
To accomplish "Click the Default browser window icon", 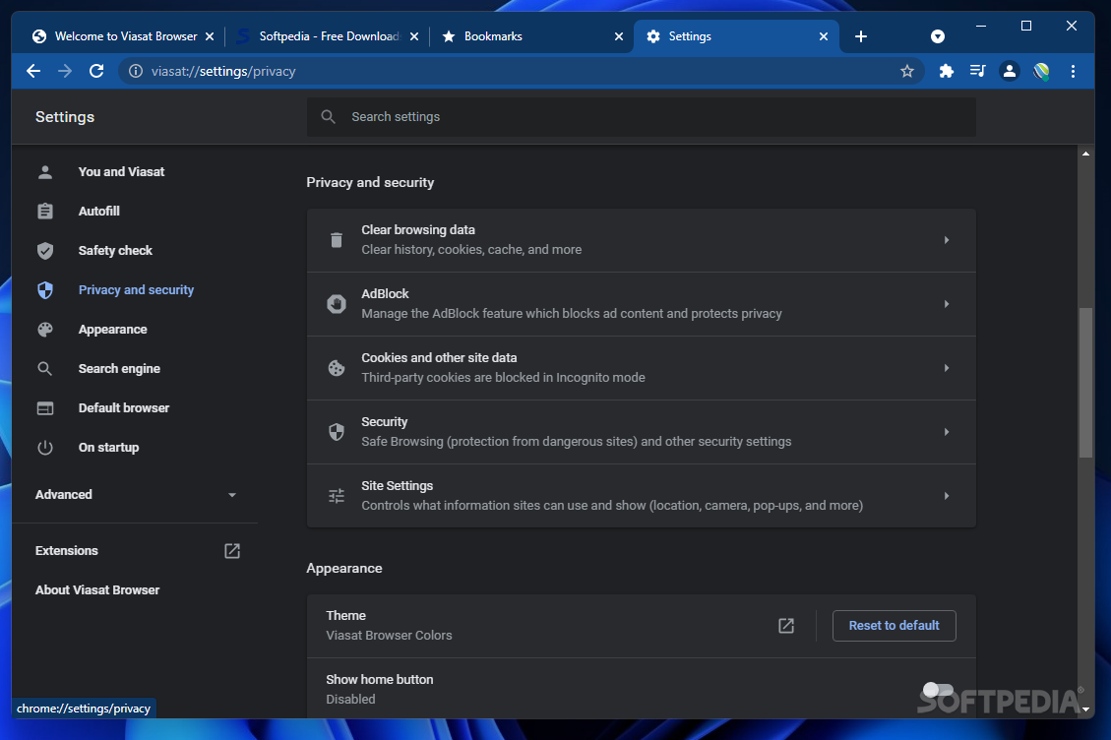I will pos(45,408).
